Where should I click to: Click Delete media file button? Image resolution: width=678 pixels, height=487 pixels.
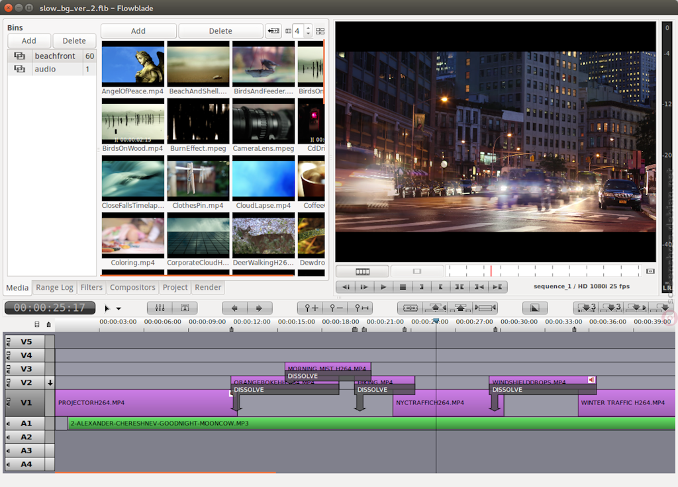coord(220,30)
